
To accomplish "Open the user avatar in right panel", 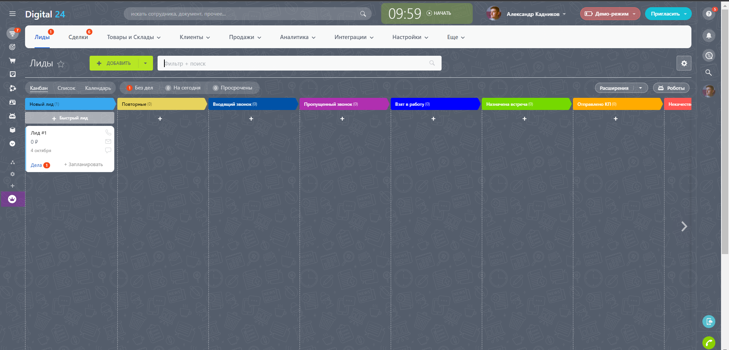I will point(708,91).
